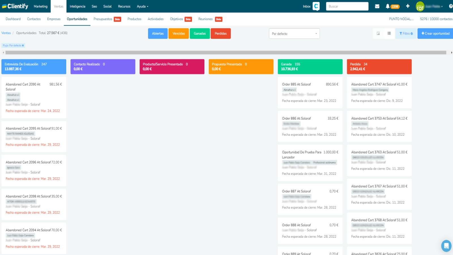
Task: Switch to the Marketing menu
Action: 40,6
